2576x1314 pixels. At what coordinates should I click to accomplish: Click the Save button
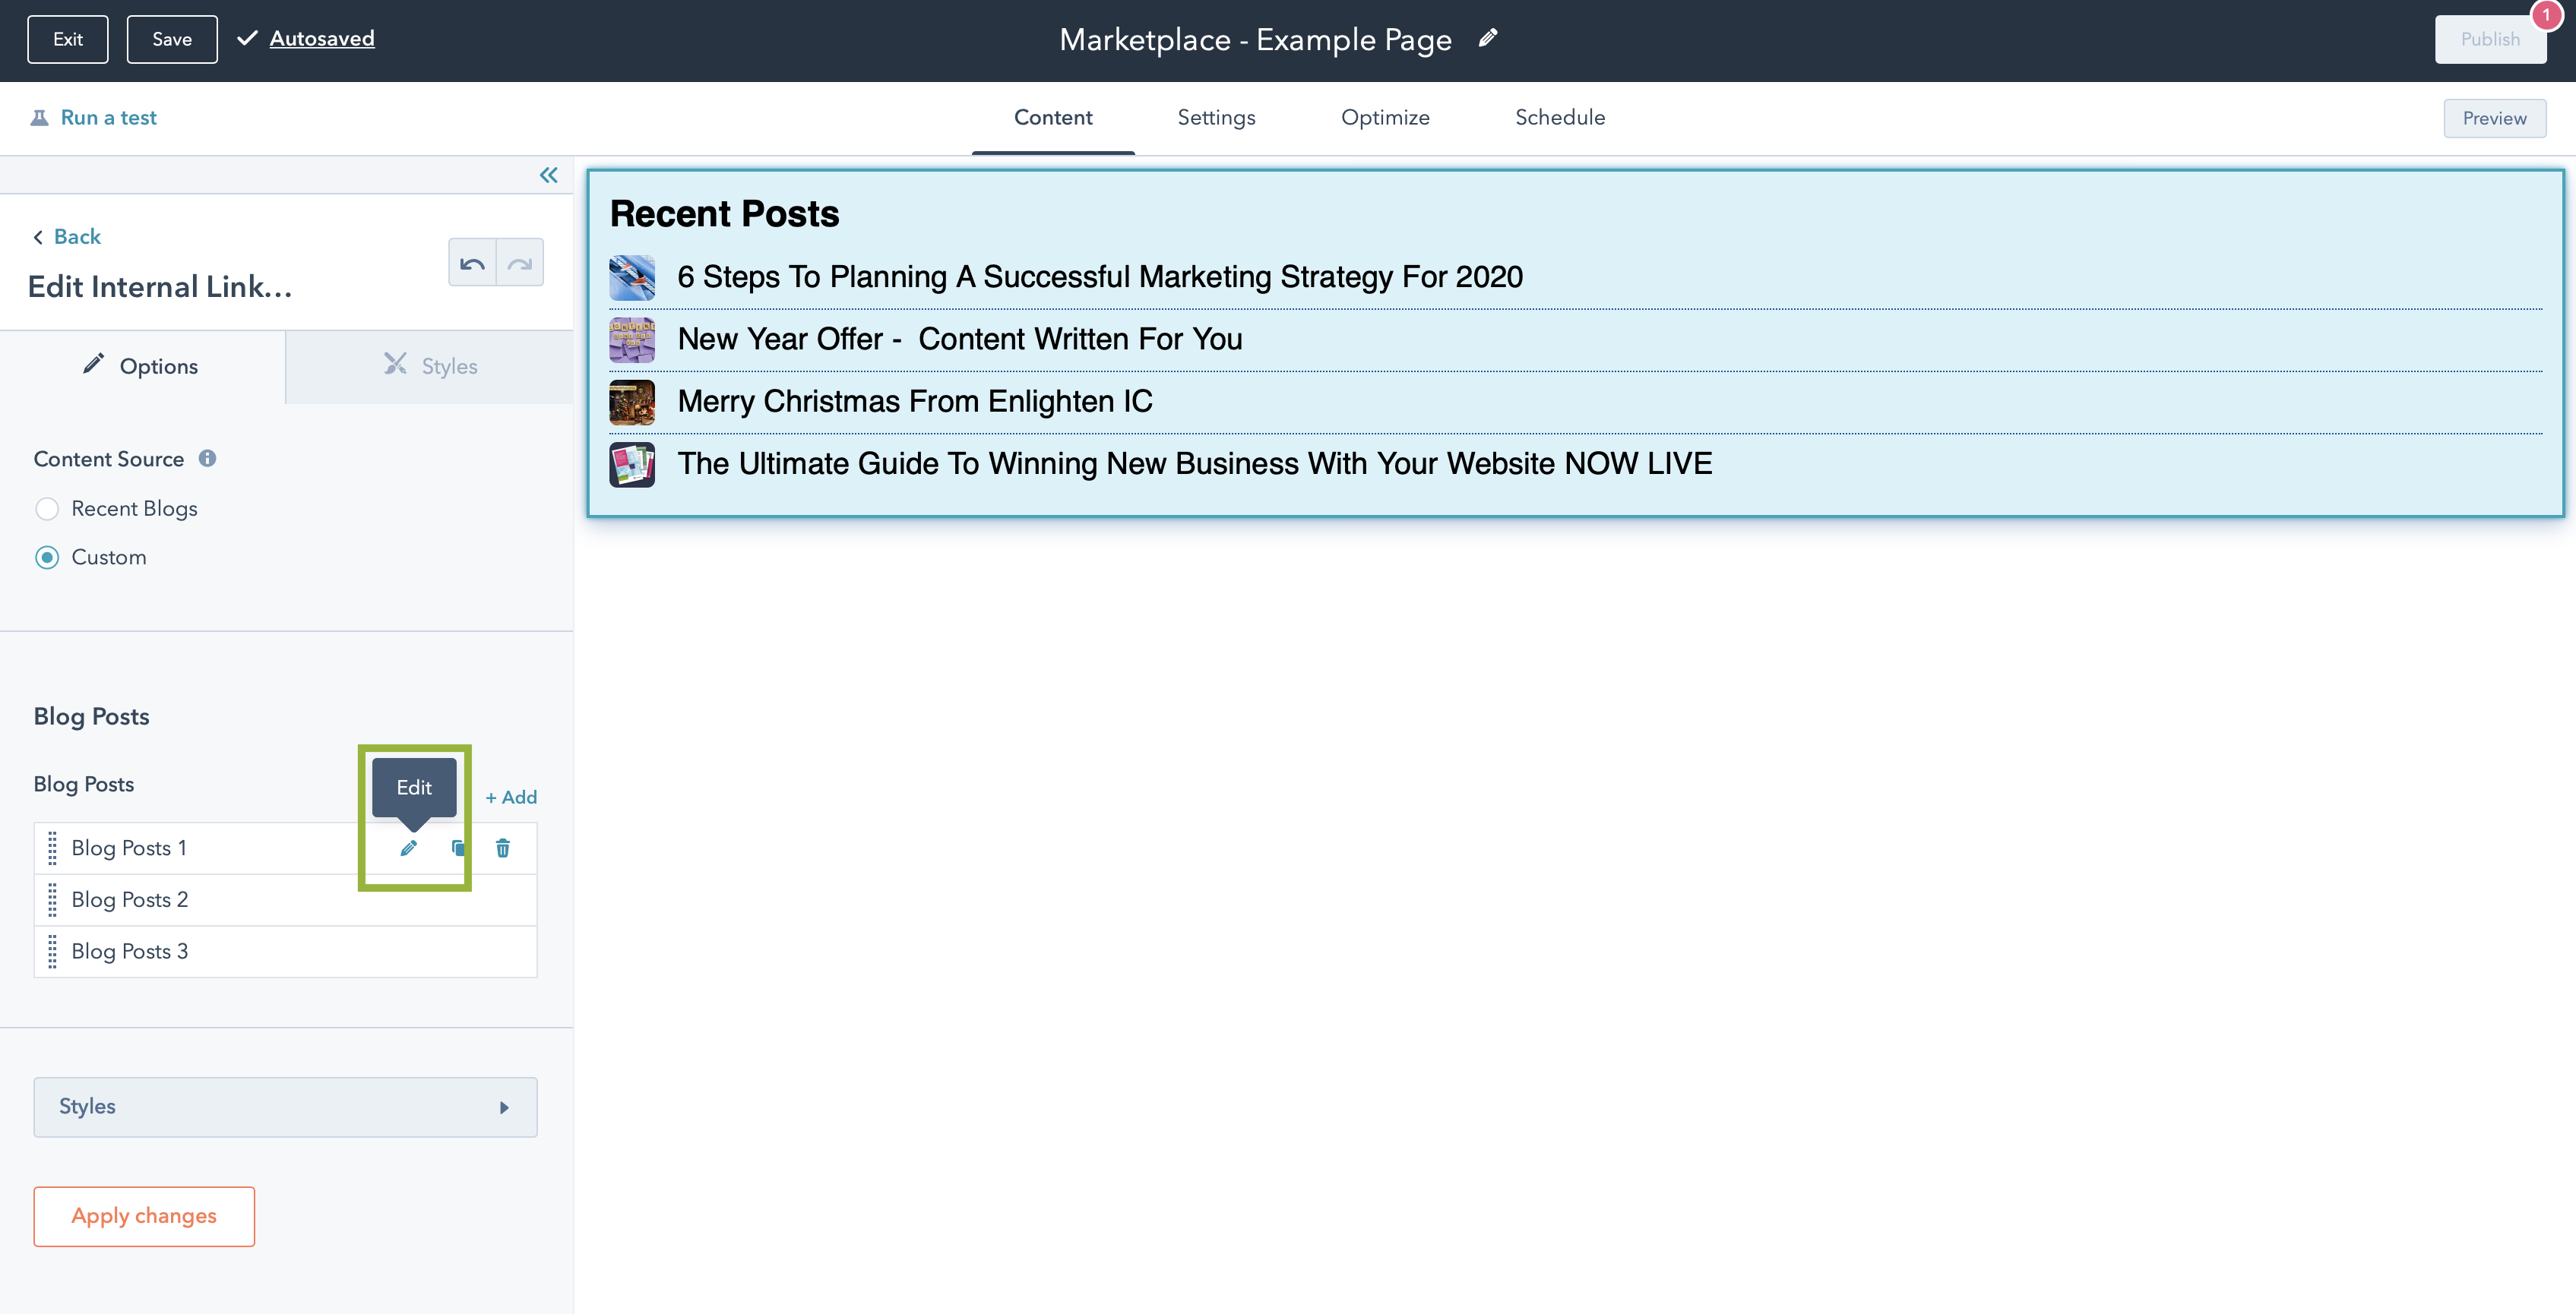click(172, 39)
